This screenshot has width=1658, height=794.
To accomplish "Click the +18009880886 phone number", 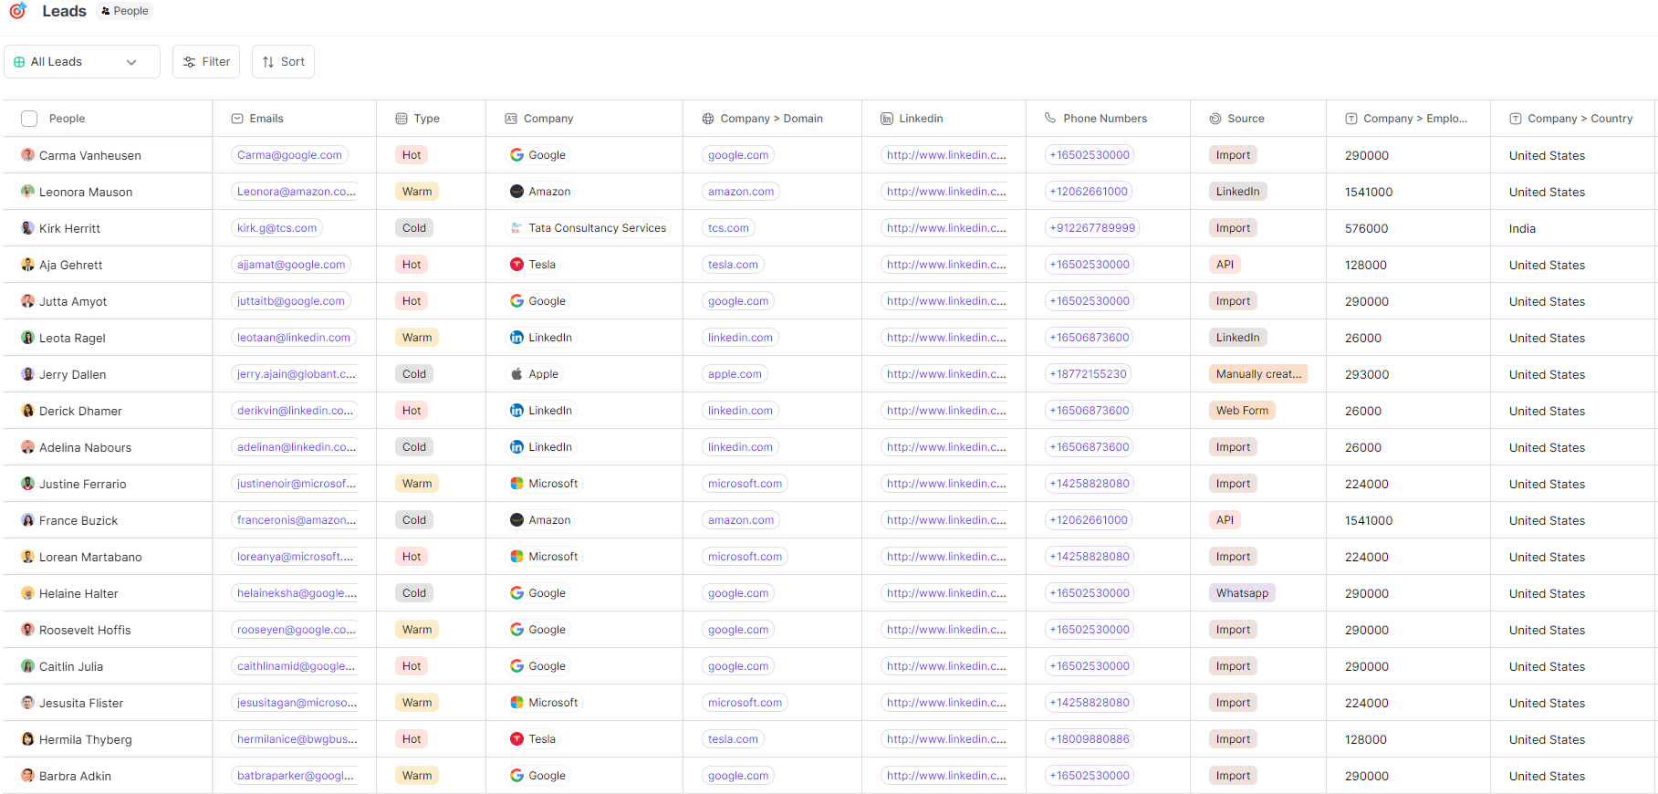I will [x=1090, y=739].
